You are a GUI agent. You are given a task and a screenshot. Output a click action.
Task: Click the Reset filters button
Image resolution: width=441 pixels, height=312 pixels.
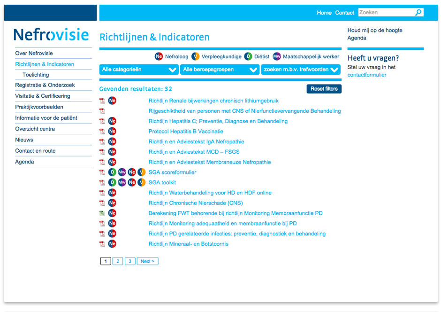(324, 89)
